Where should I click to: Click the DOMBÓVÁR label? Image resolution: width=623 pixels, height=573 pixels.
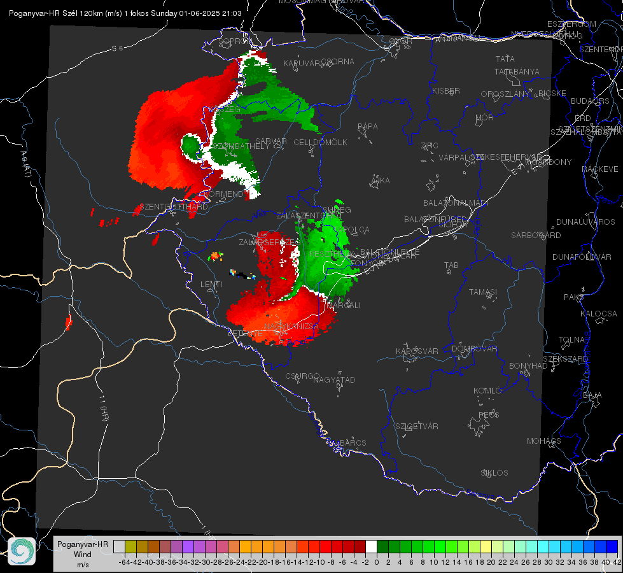coord(474,349)
